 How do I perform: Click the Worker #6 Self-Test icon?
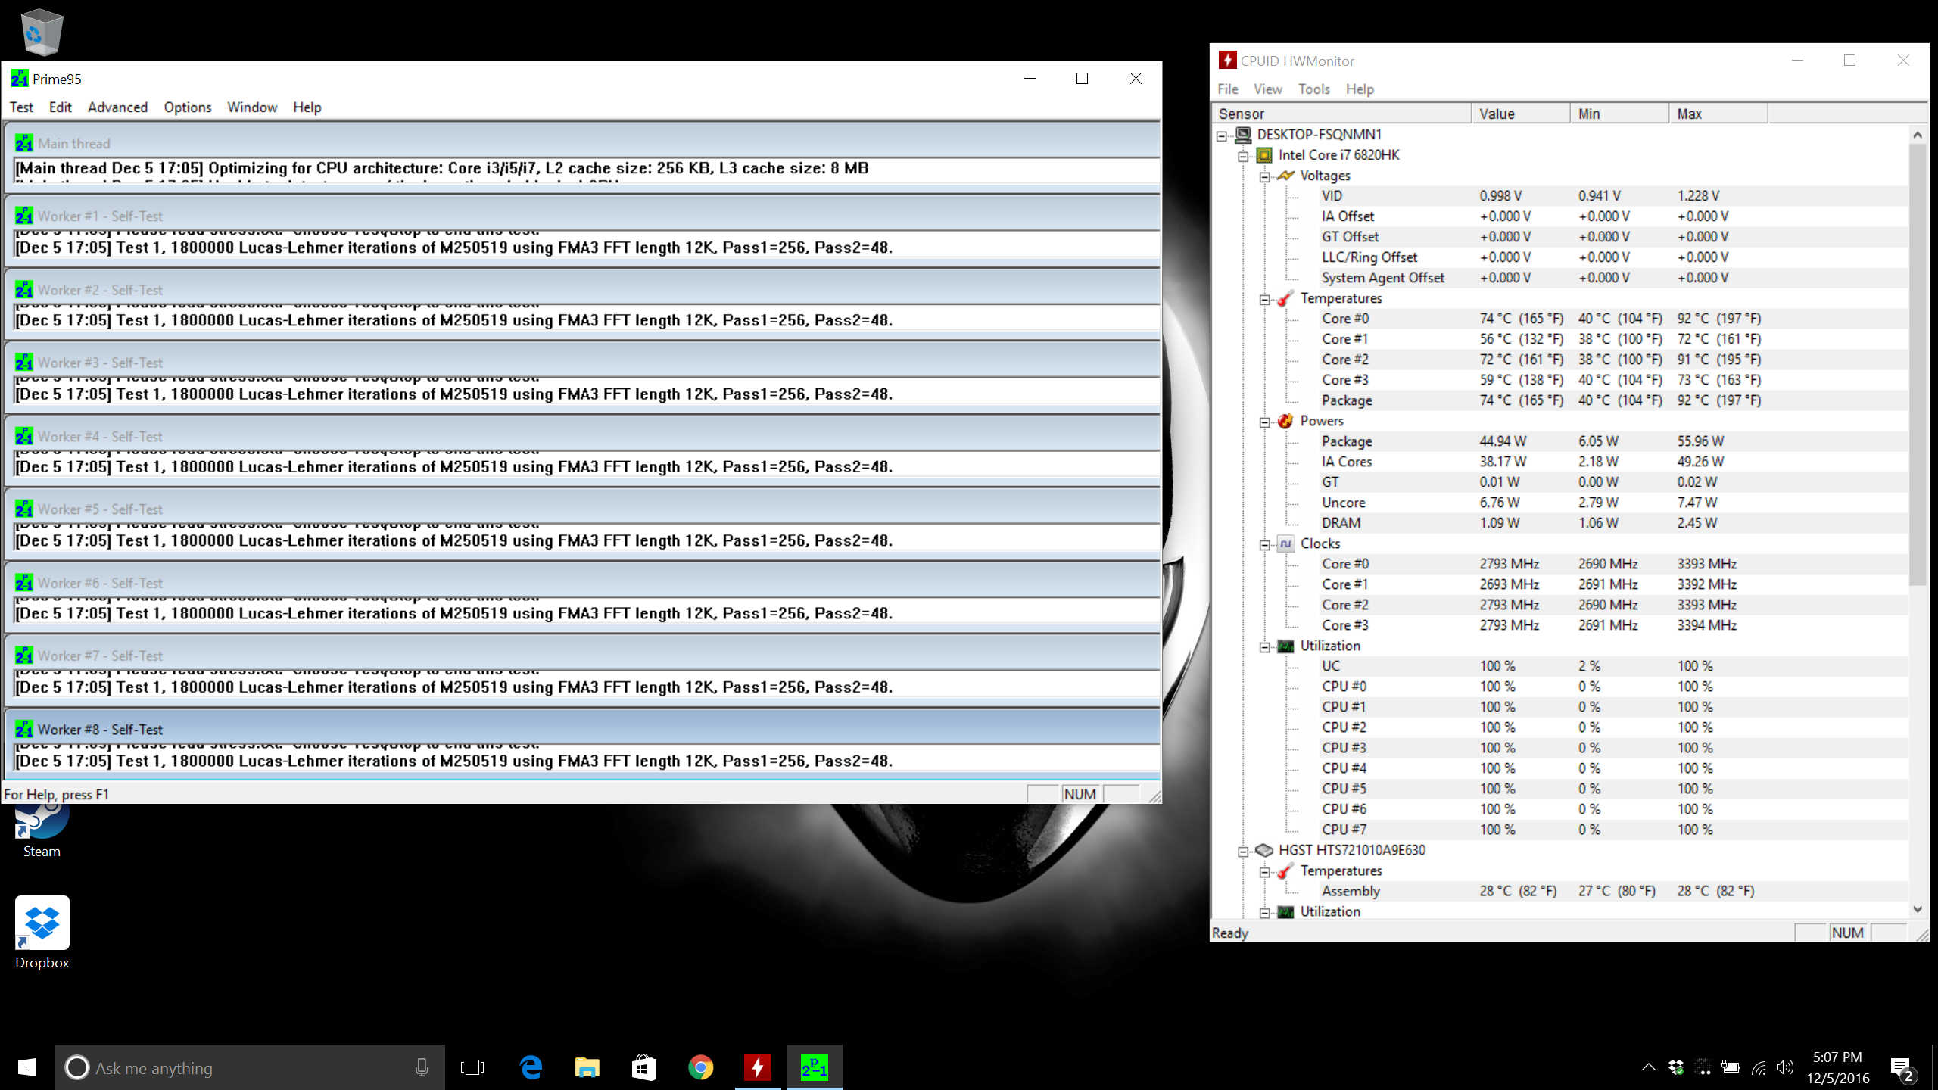point(24,583)
